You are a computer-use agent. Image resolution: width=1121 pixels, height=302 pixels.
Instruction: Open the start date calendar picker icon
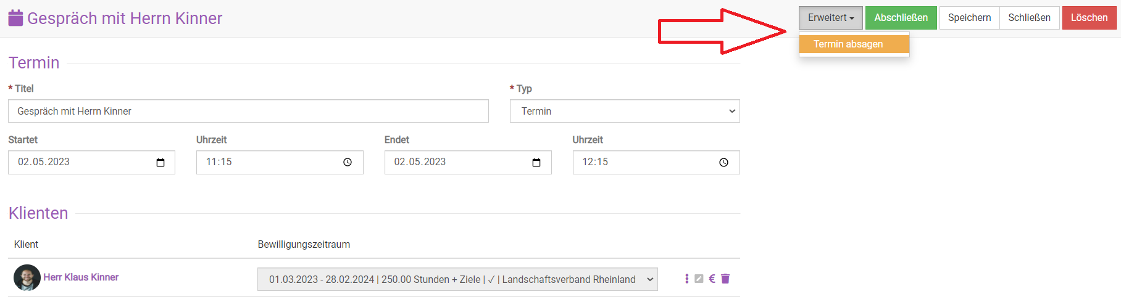160,163
